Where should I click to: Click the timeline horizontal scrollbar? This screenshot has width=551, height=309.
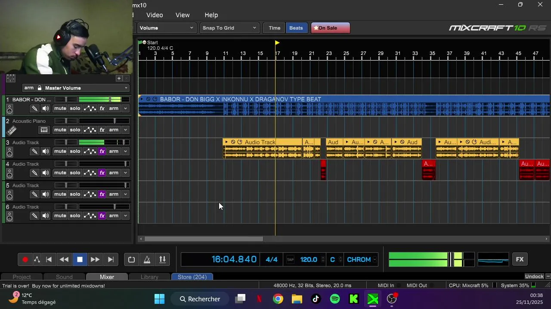pos(203,239)
